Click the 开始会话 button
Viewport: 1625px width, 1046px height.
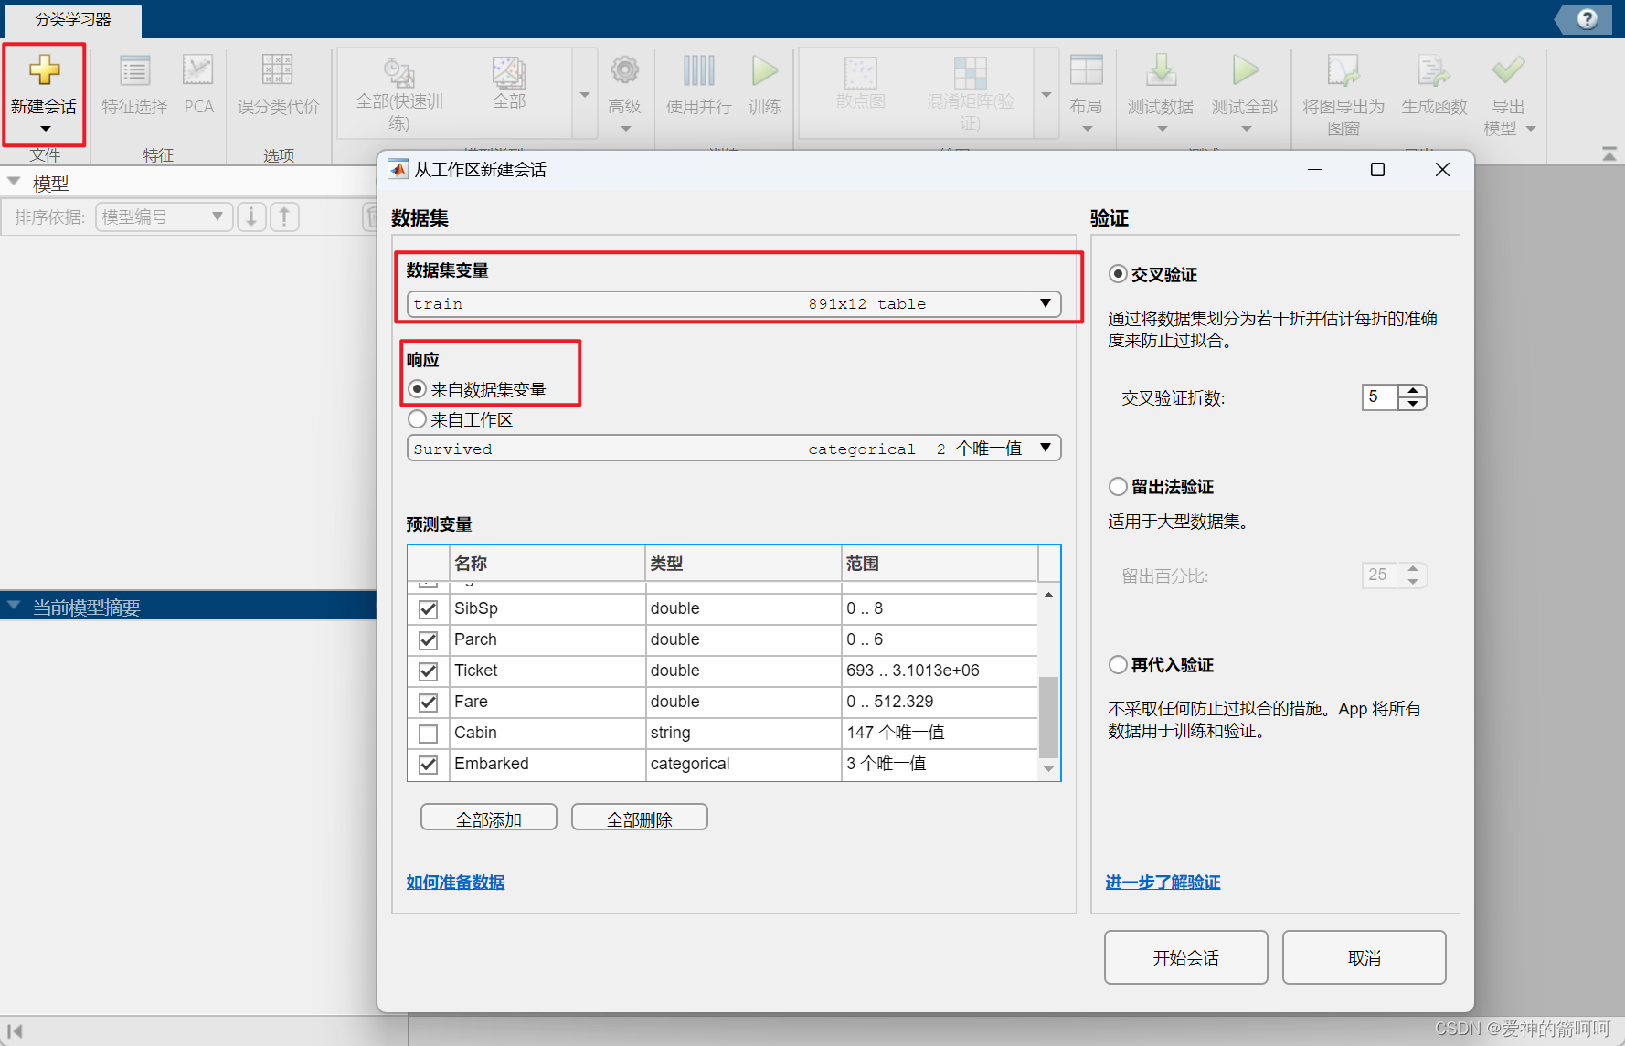(x=1185, y=957)
